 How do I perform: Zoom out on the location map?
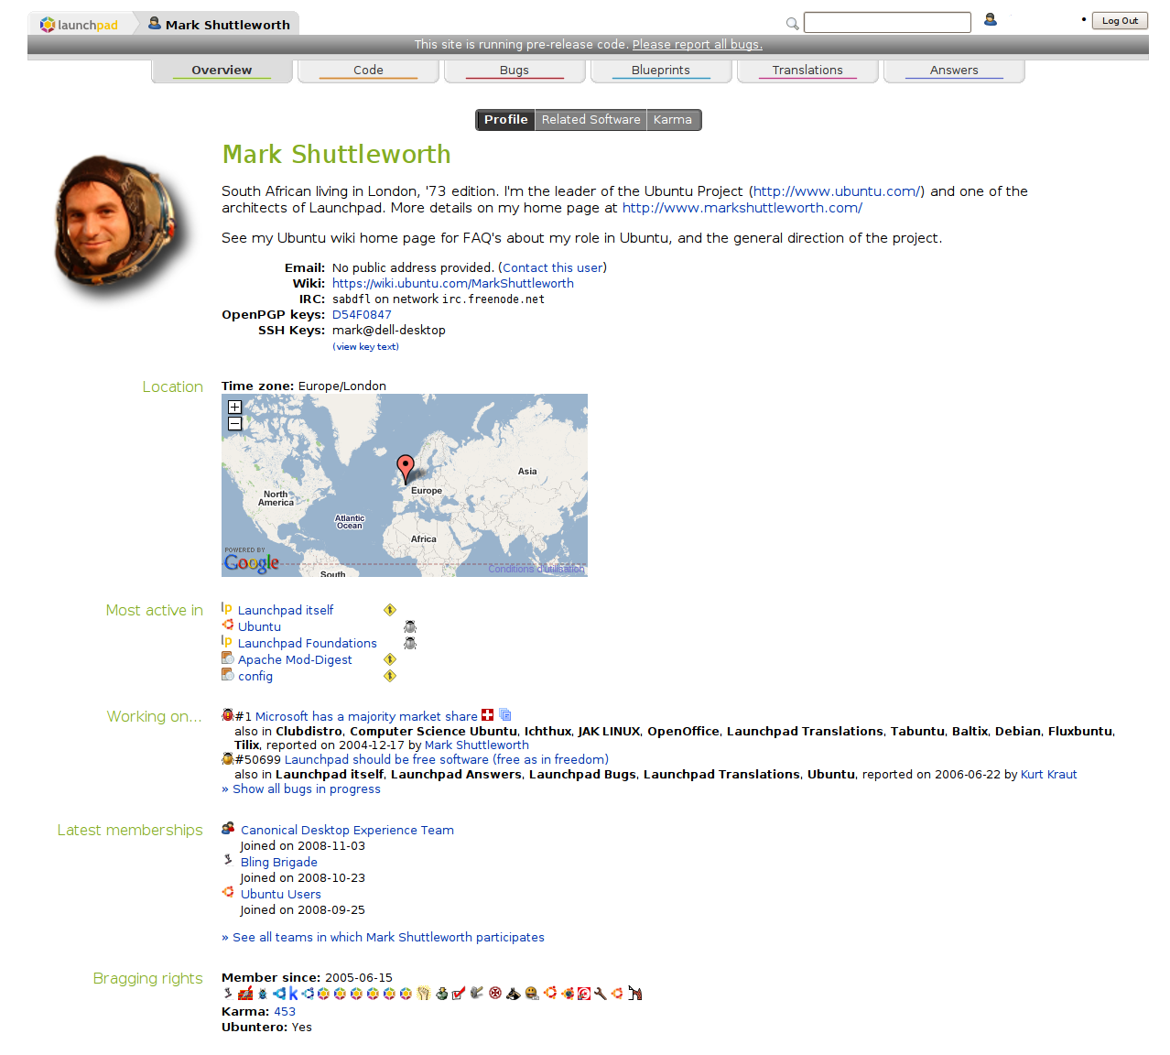(234, 423)
